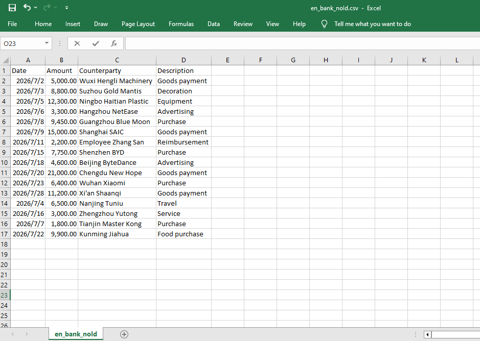Image resolution: width=480 pixels, height=341 pixels.
Task: Click the cell 'Shenzhen BYD'
Action: tap(117, 152)
